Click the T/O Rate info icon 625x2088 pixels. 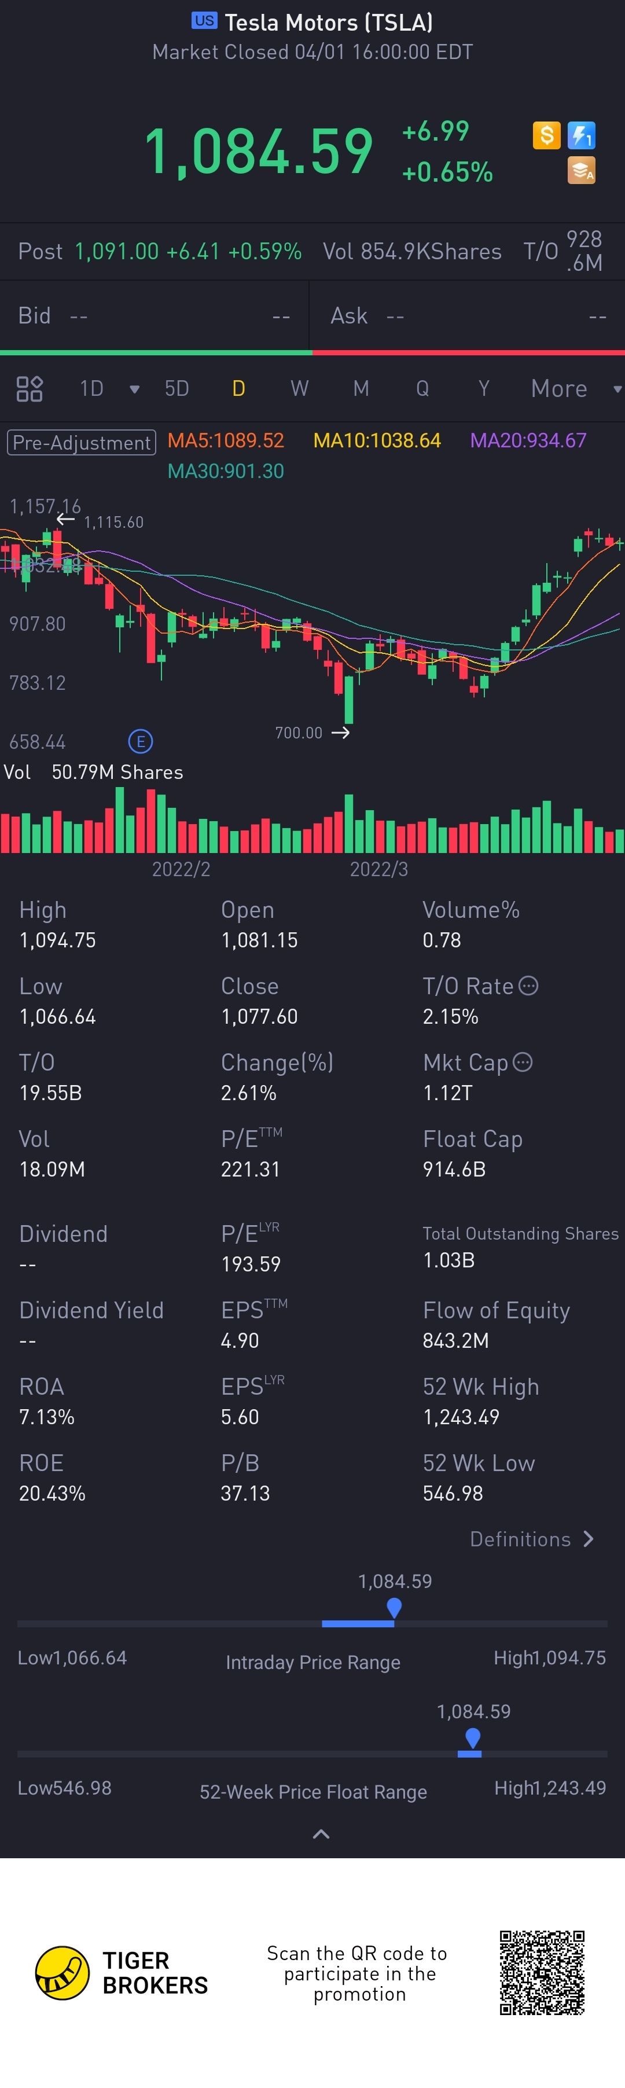528,986
